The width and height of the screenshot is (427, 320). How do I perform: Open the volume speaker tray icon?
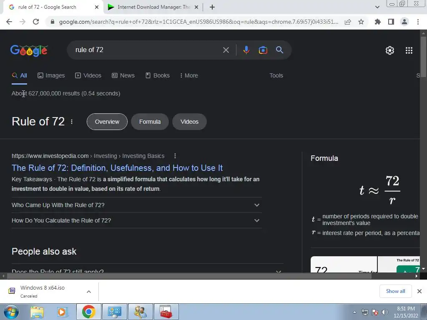pos(385,312)
